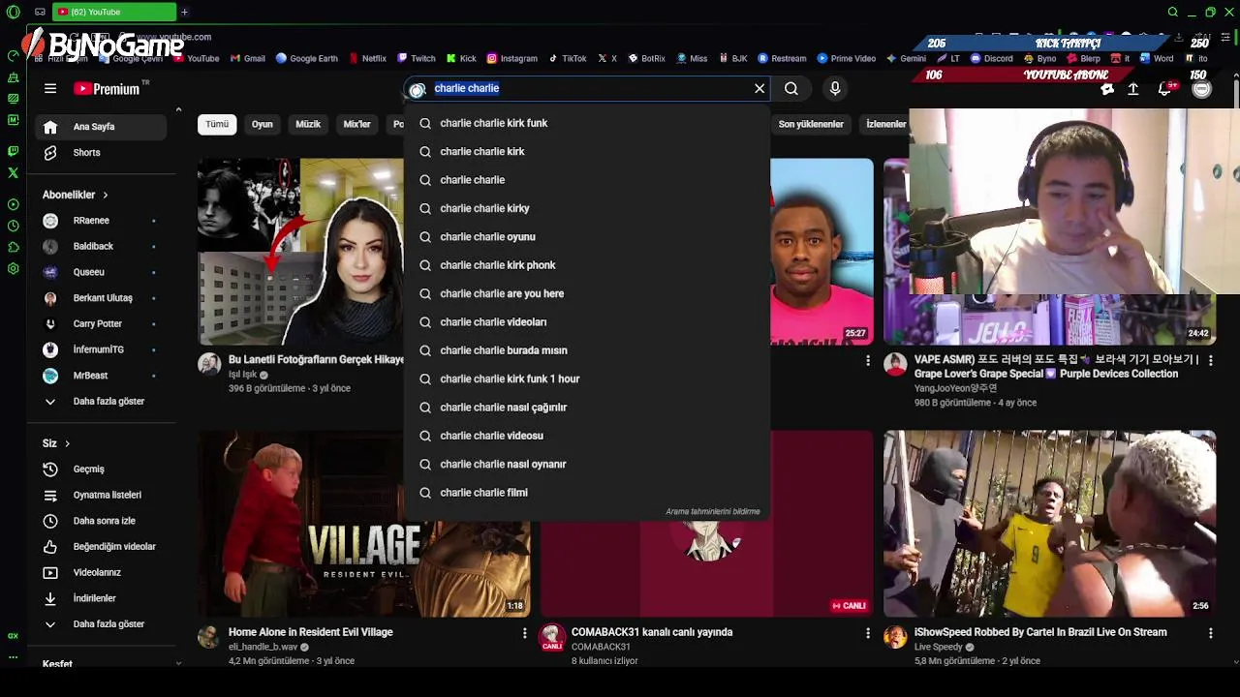Open the Google Earth bookmark

306,58
